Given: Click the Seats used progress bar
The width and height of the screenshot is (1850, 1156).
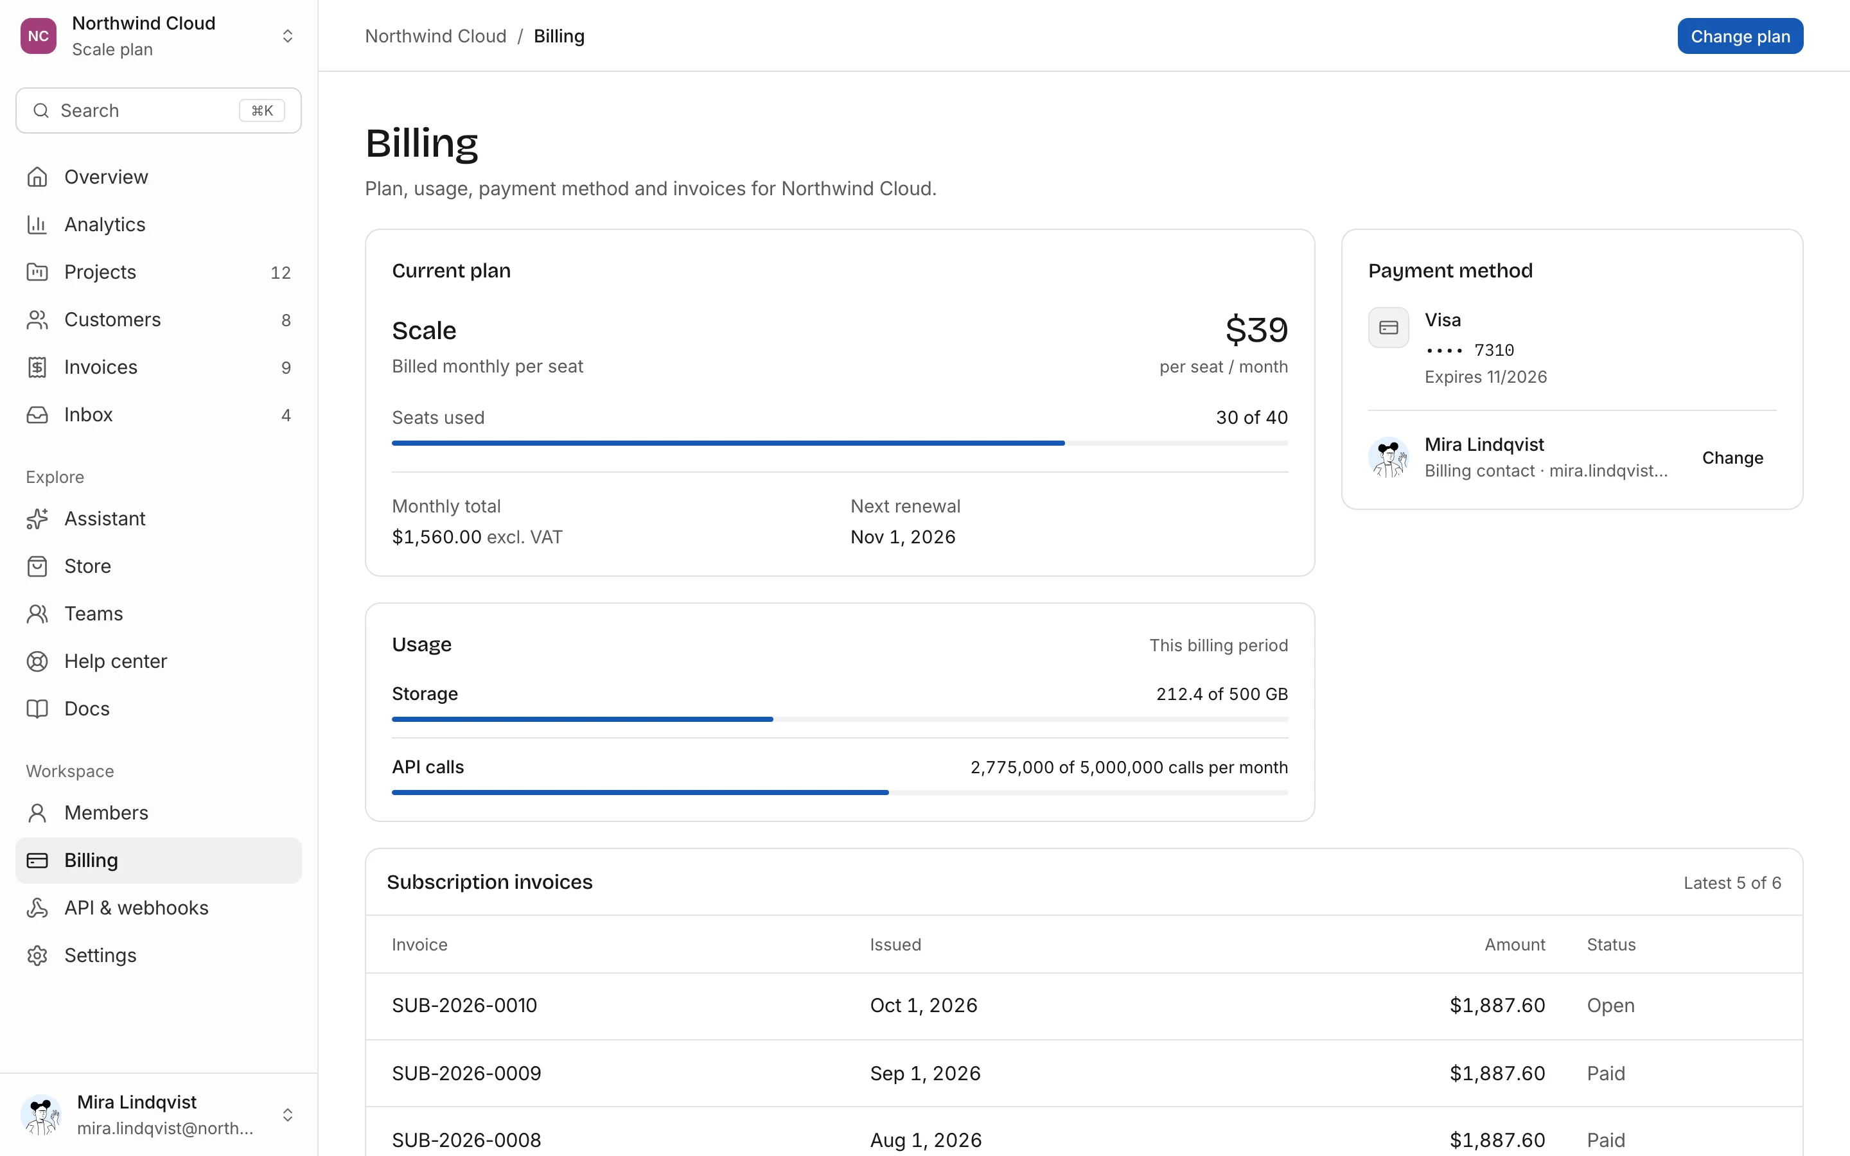Looking at the screenshot, I should (840, 442).
